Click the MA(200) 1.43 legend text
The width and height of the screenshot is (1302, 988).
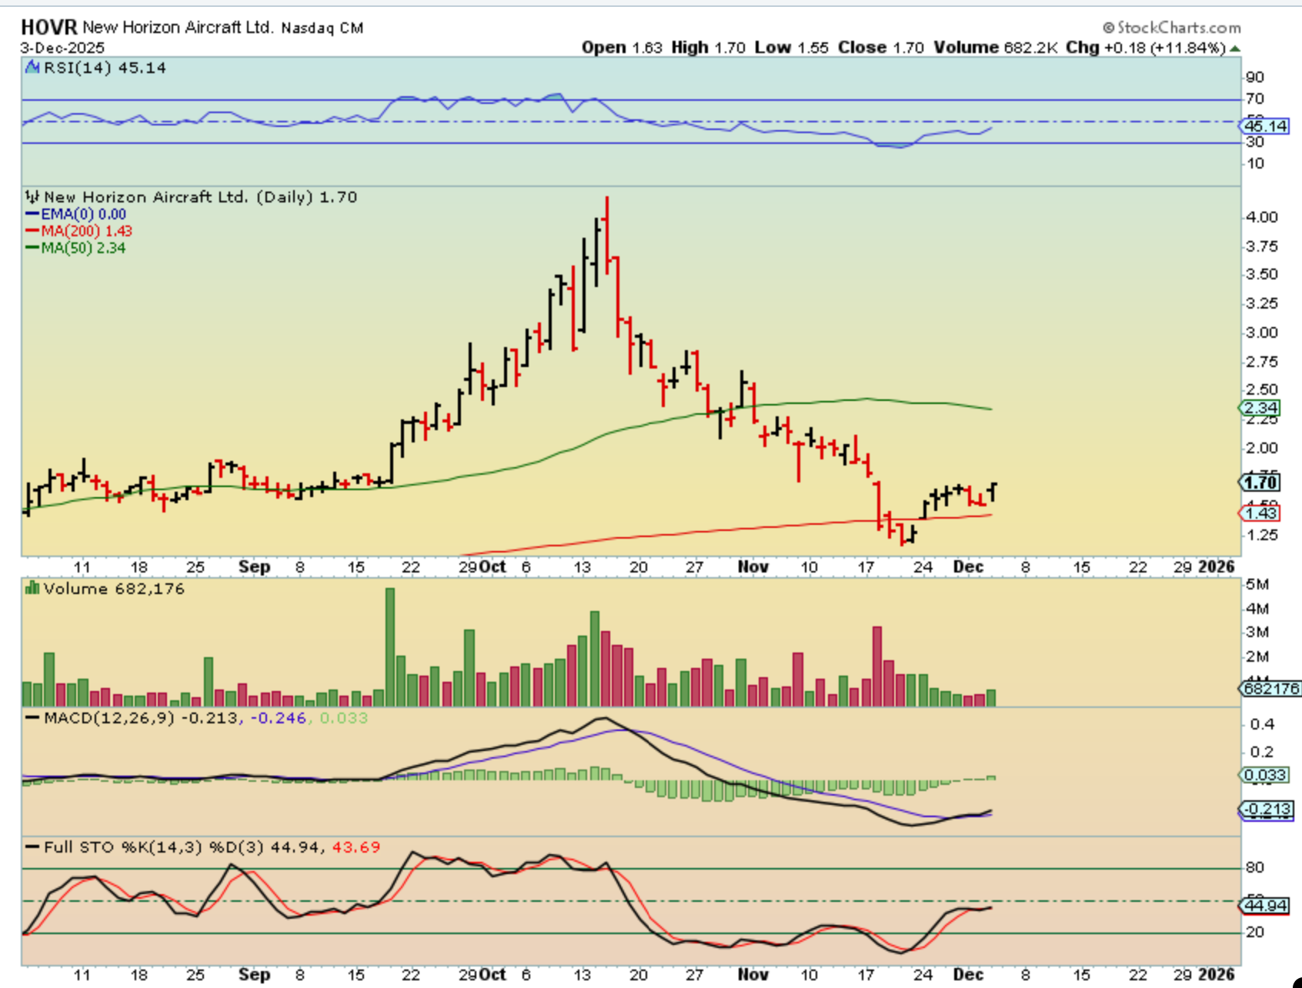click(x=87, y=231)
